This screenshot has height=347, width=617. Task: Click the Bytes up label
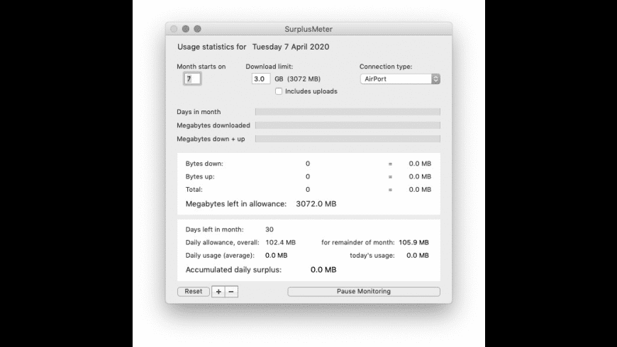pos(200,176)
